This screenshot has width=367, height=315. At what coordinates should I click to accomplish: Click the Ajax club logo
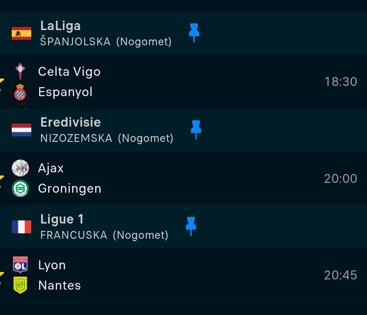[20, 168]
